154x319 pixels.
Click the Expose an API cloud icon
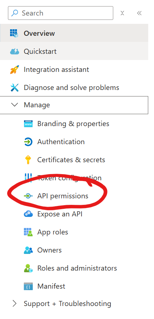point(28,214)
